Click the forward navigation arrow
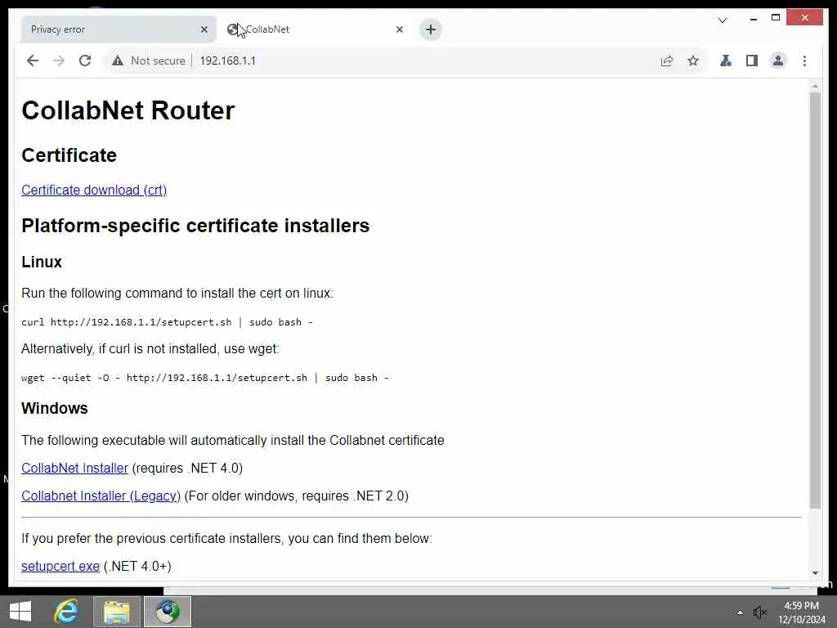 click(x=59, y=61)
